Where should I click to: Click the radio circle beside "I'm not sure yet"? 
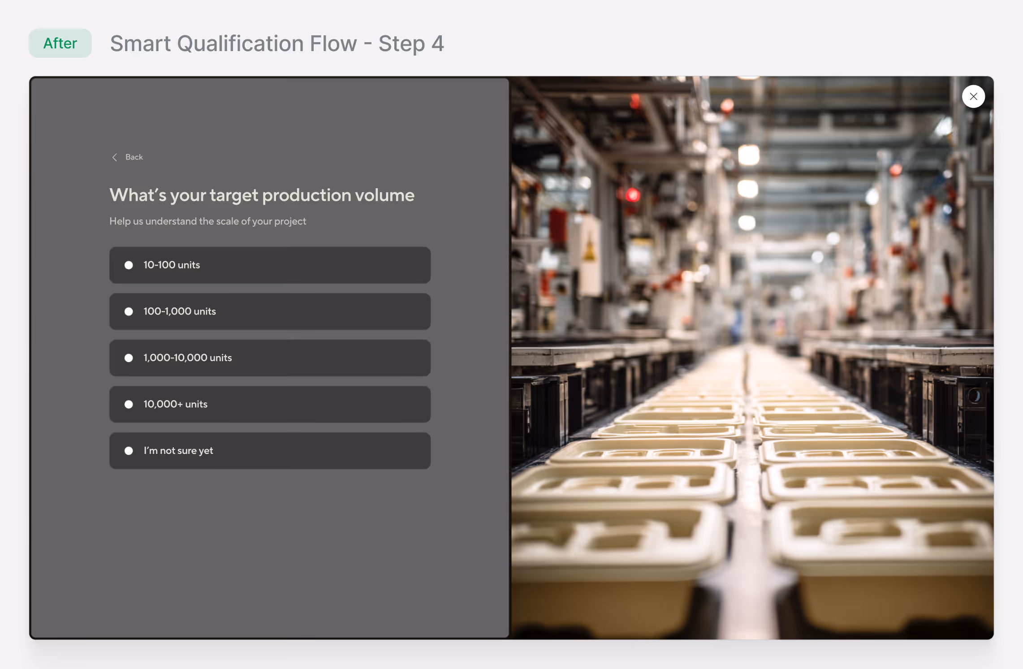pyautogui.click(x=129, y=451)
